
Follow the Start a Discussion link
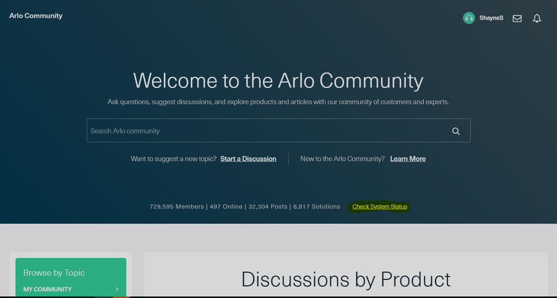[x=248, y=158]
